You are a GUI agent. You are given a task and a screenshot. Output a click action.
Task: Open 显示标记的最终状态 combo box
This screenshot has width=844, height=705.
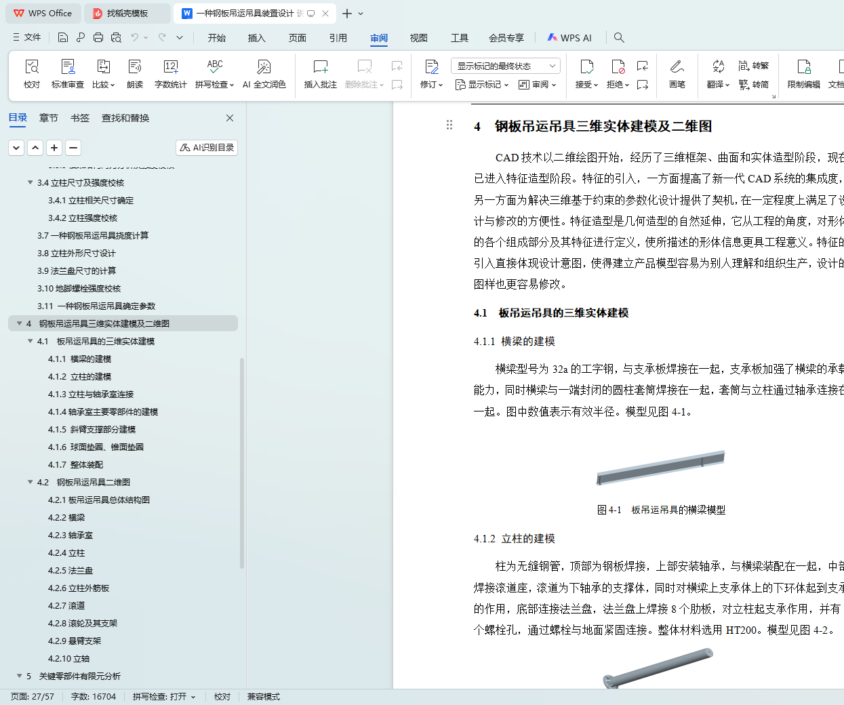(506, 66)
